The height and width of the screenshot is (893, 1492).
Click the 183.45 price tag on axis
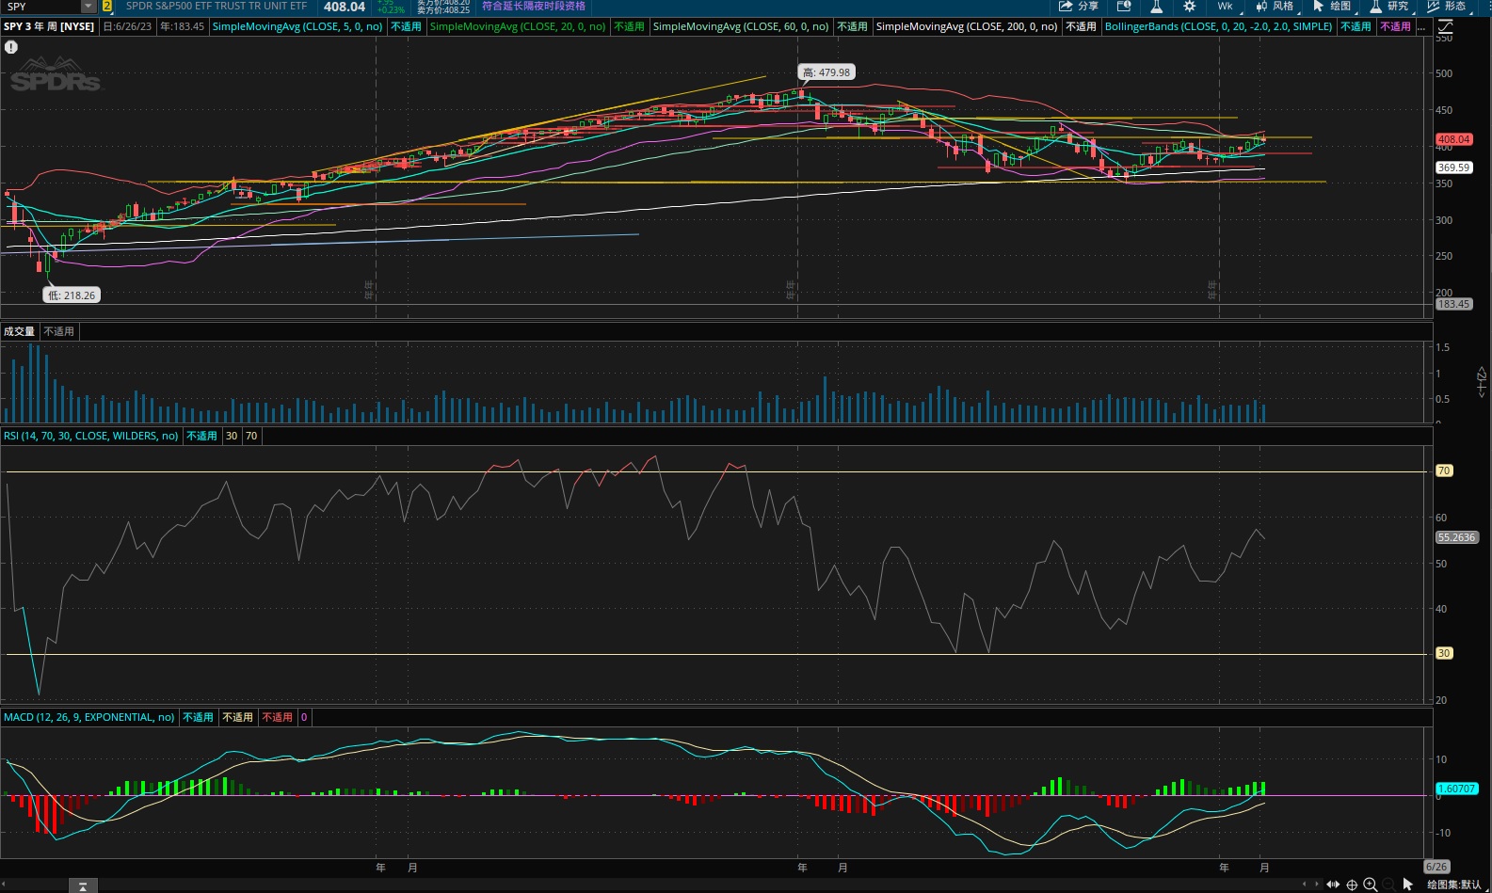pyautogui.click(x=1453, y=304)
